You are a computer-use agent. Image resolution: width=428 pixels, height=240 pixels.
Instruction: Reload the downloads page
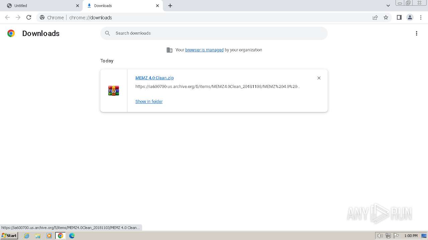(x=29, y=17)
